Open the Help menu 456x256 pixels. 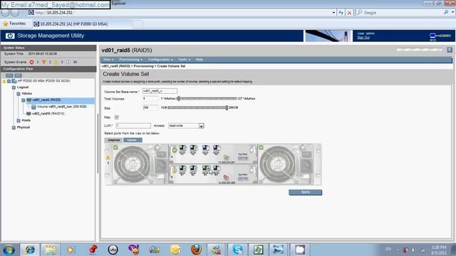coord(199,60)
